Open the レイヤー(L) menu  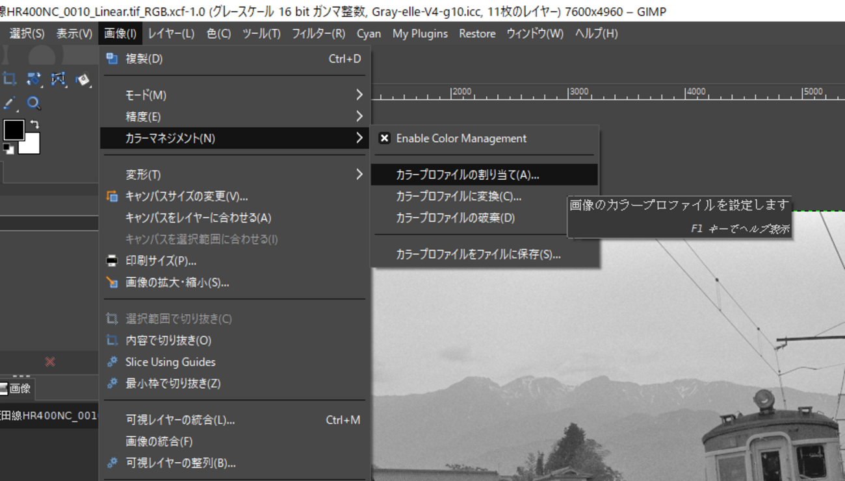(x=171, y=34)
